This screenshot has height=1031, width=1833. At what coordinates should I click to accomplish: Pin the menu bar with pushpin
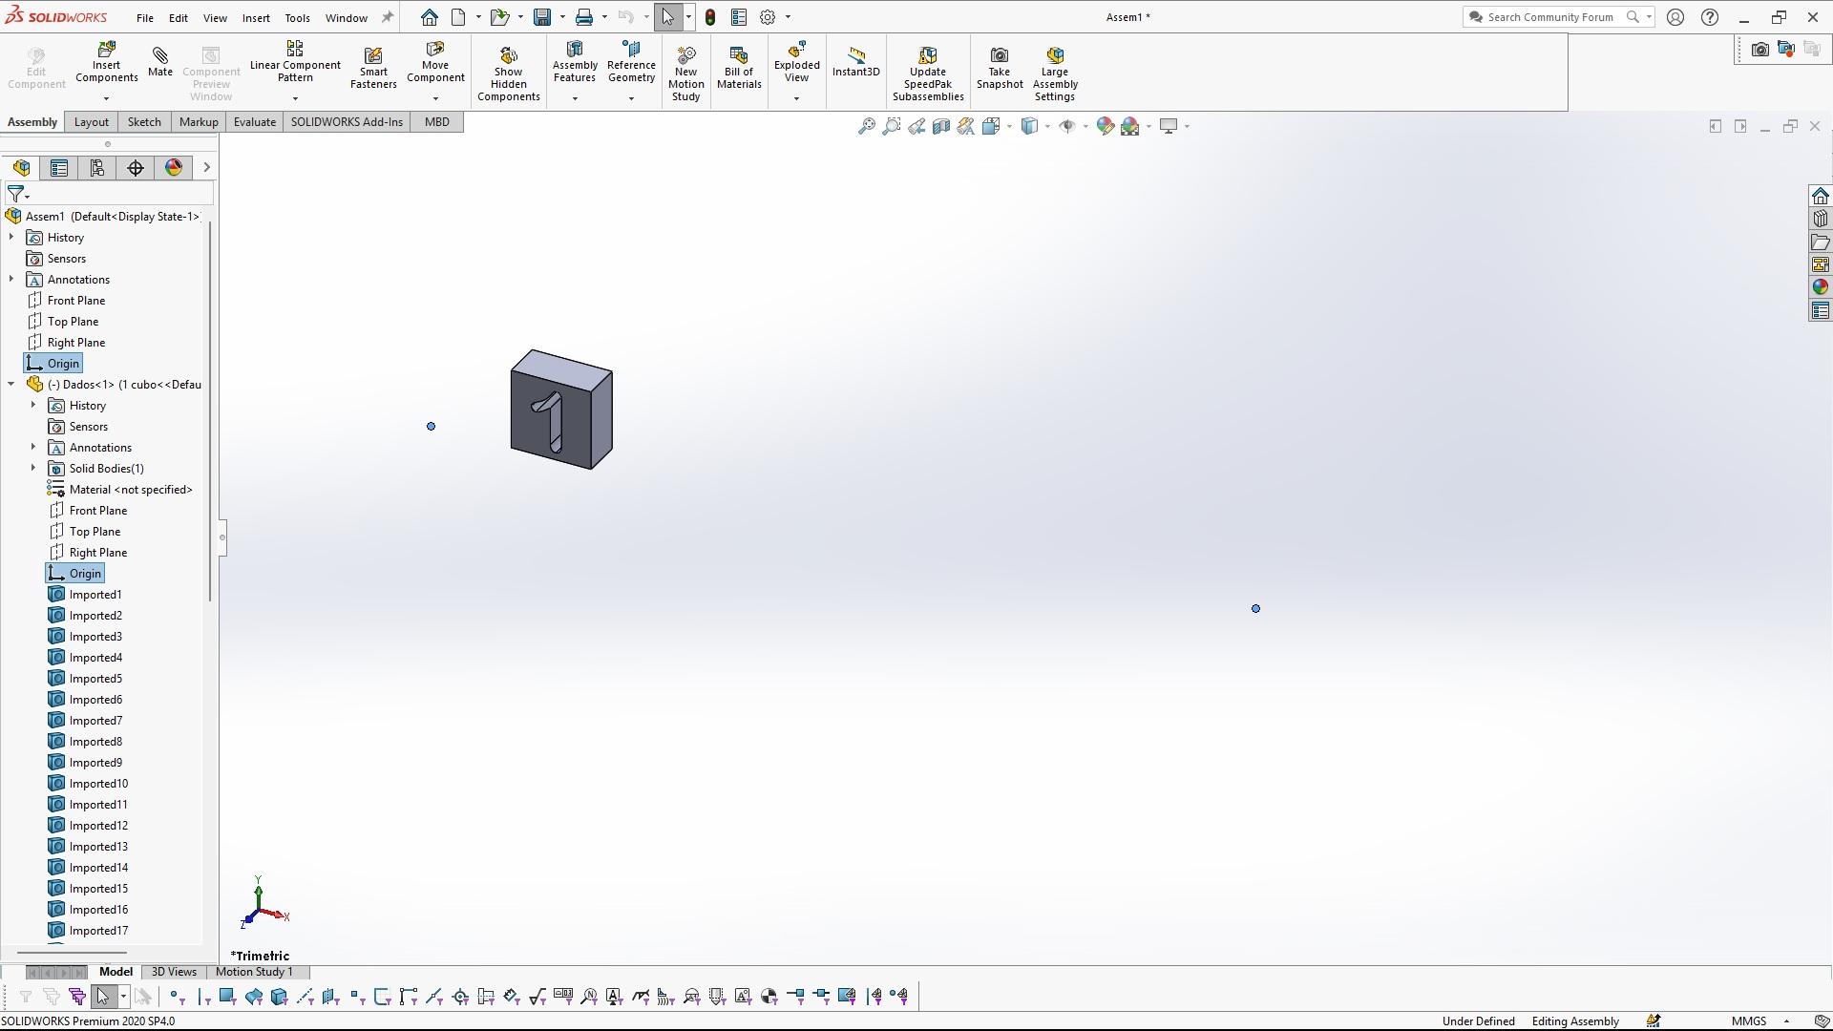[388, 17]
